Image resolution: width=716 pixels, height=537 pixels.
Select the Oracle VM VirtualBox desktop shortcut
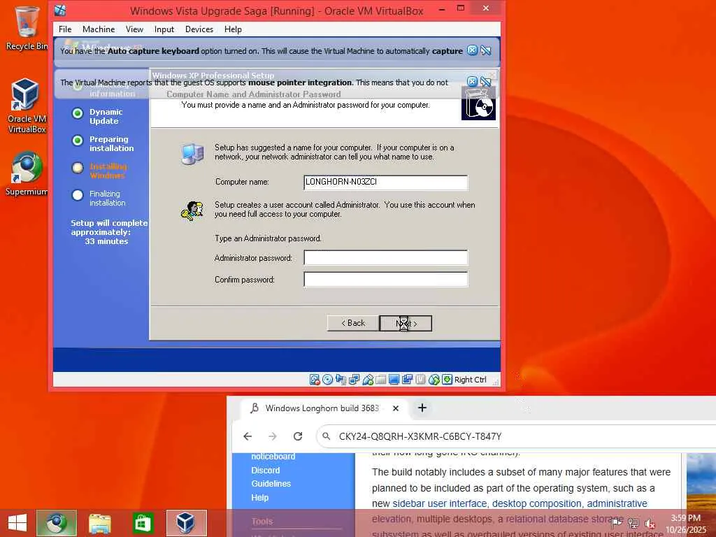point(27,106)
